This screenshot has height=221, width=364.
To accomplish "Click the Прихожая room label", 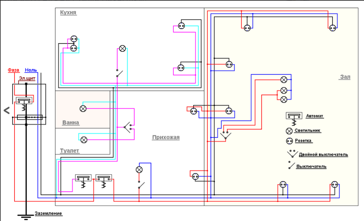I will (x=165, y=137).
